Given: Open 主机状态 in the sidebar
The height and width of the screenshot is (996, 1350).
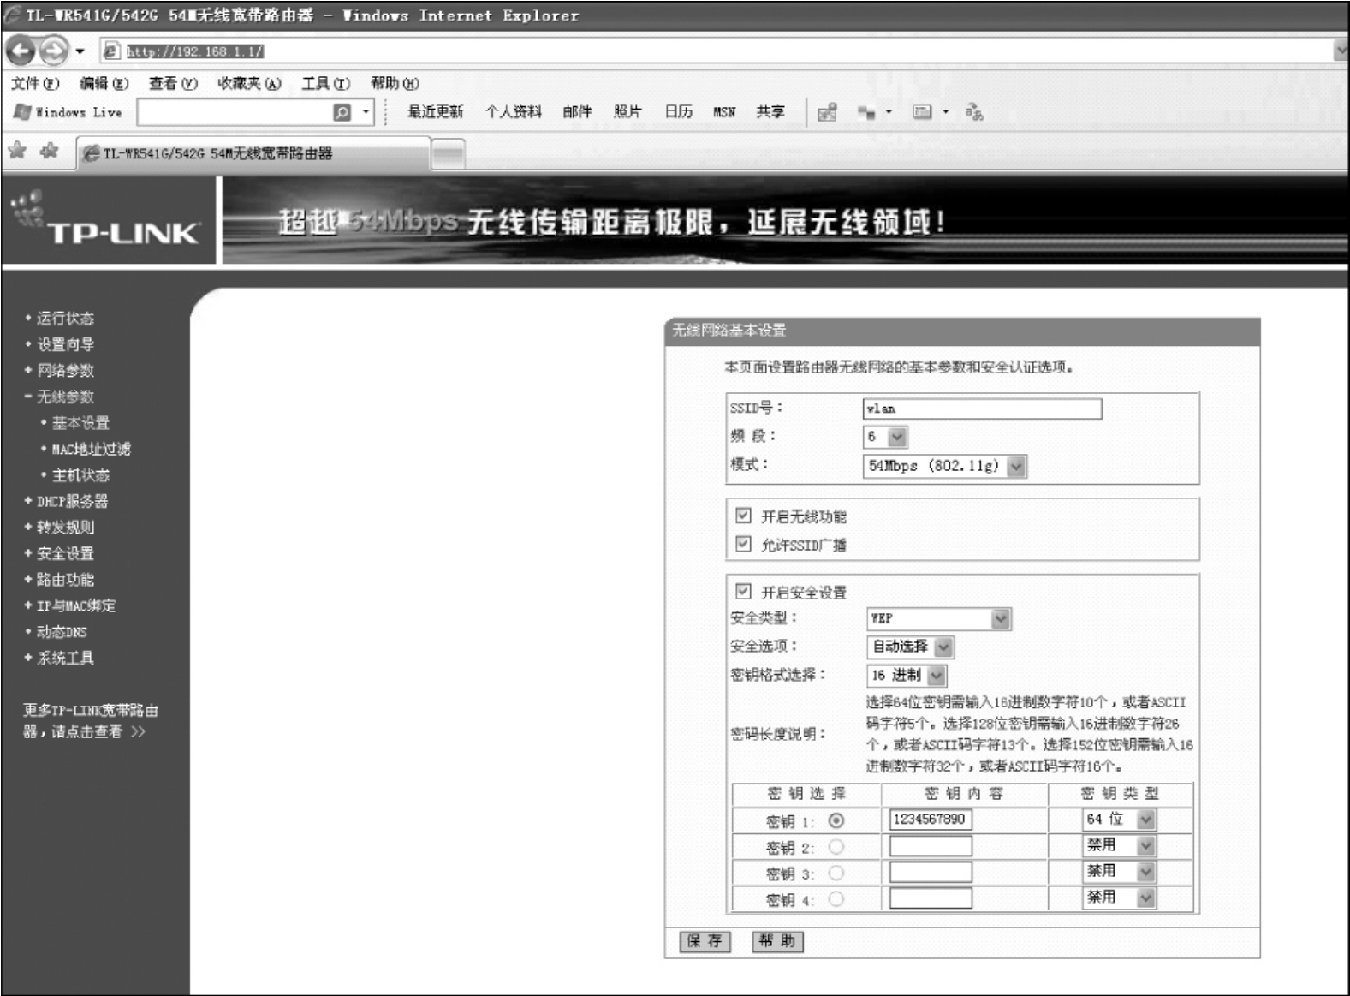Looking at the screenshot, I should 80,475.
